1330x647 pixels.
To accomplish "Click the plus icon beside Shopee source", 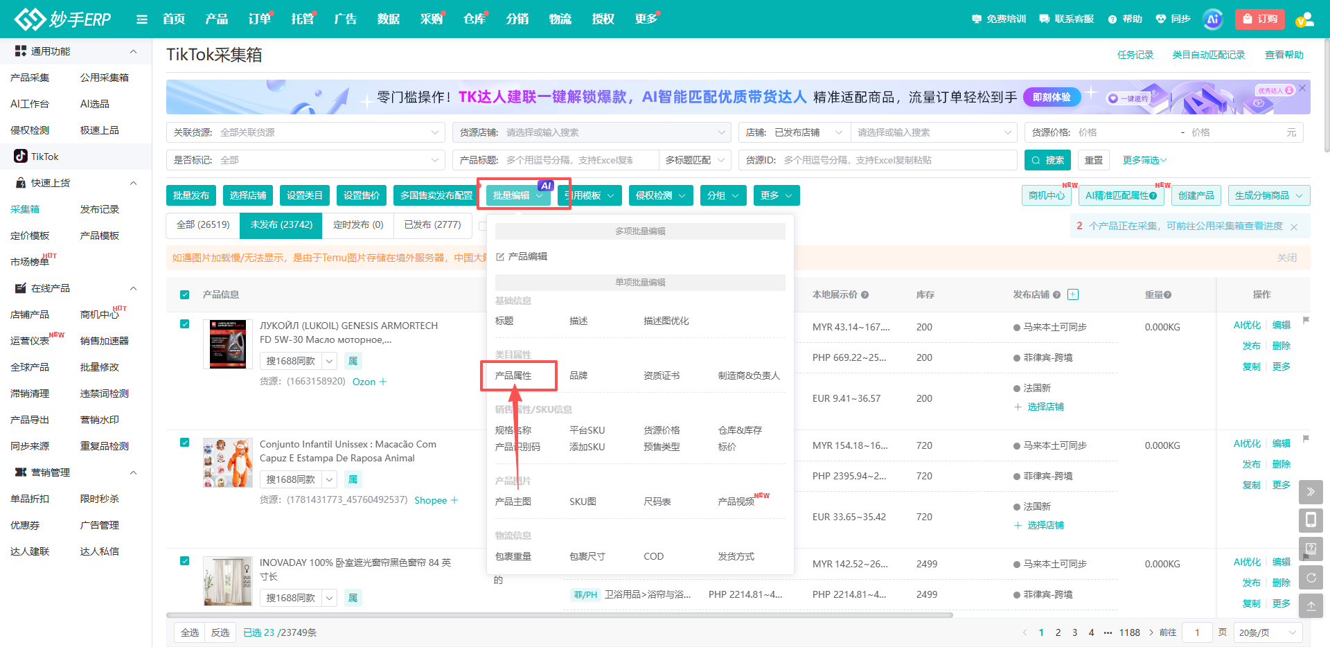I will tap(454, 500).
